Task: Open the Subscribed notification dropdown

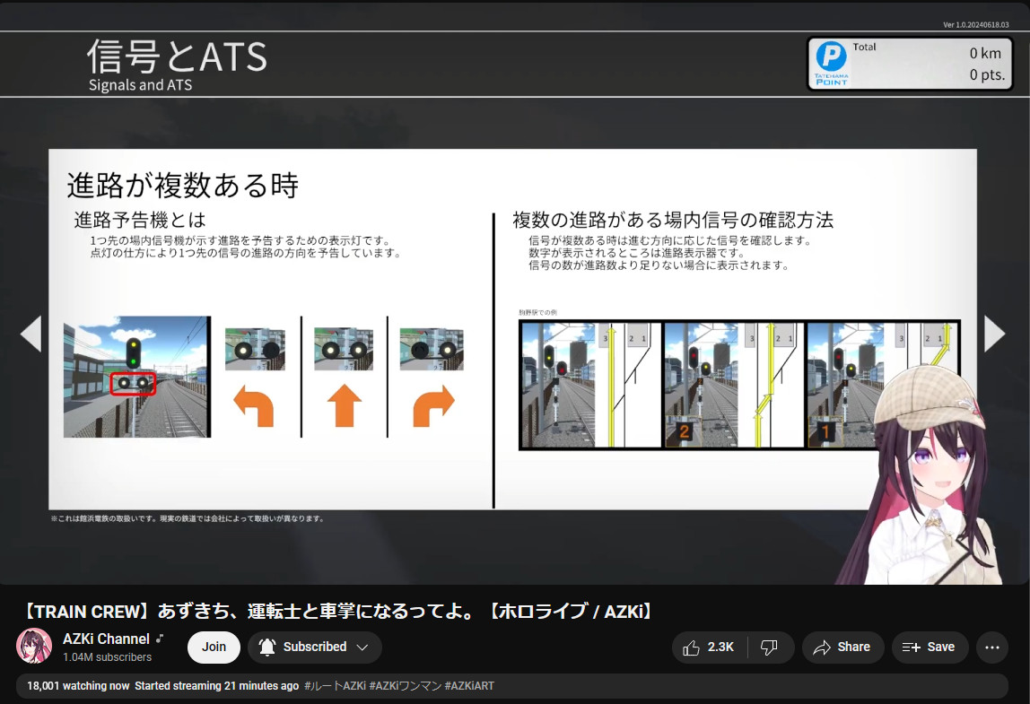Action: point(315,648)
